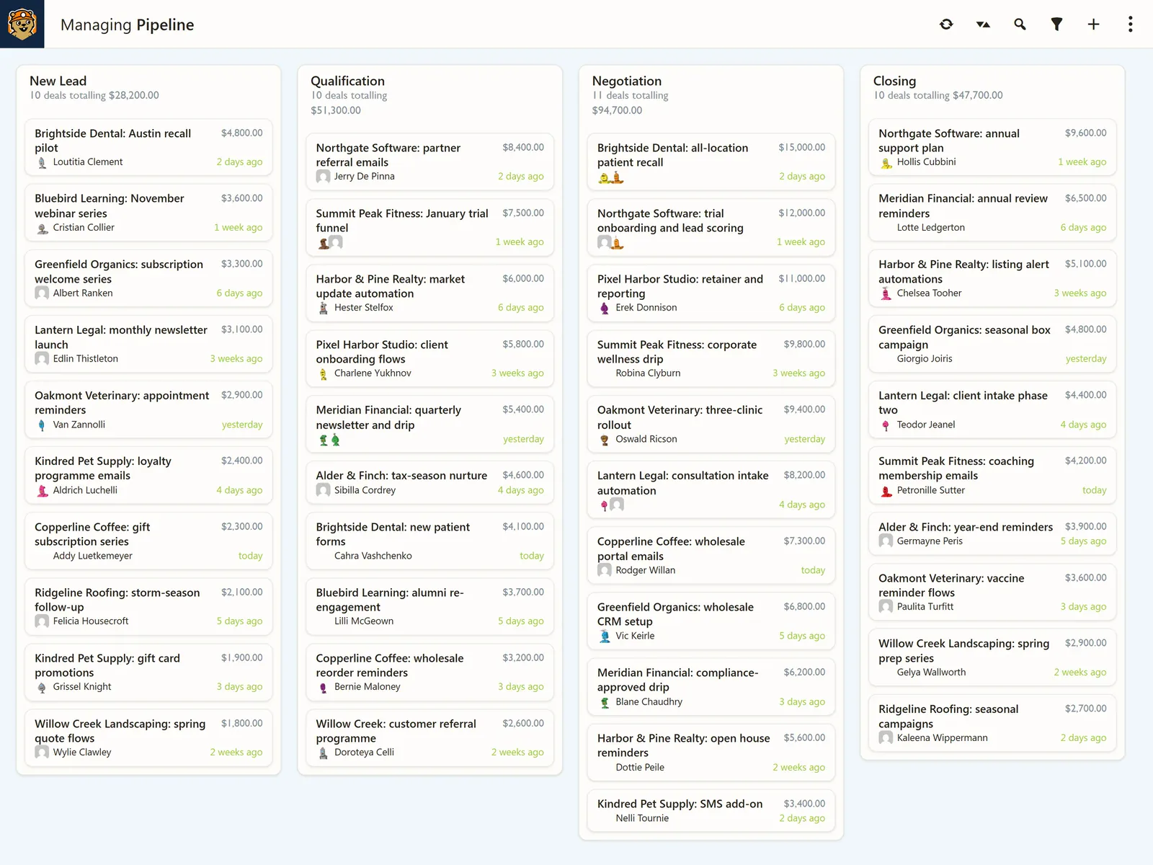Click Oswald Ricson's avatar icon
The image size is (1153, 865).
pos(605,439)
